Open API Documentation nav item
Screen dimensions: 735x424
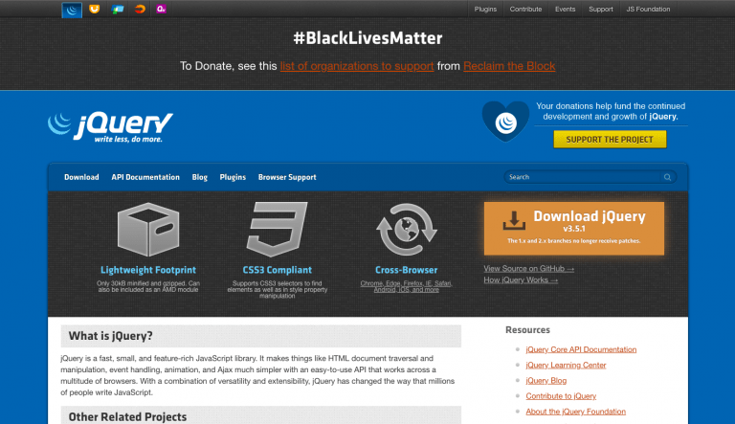[x=145, y=177]
